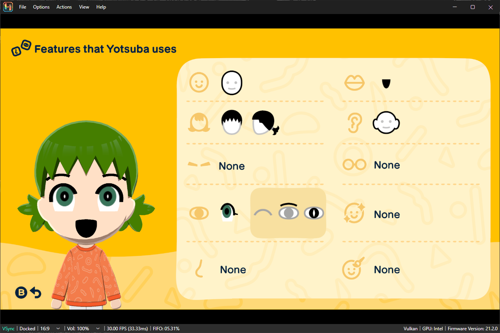Click the Firmware Version: 21.2.0 entry
The width and height of the screenshot is (500, 333).
(473, 329)
